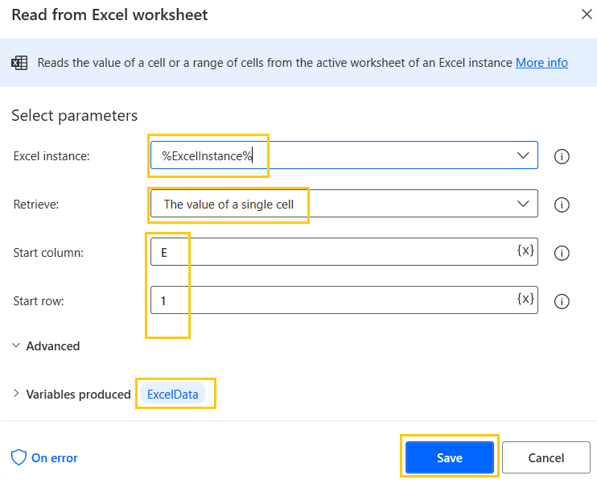Click the 'Start row:' label

[x=39, y=301]
